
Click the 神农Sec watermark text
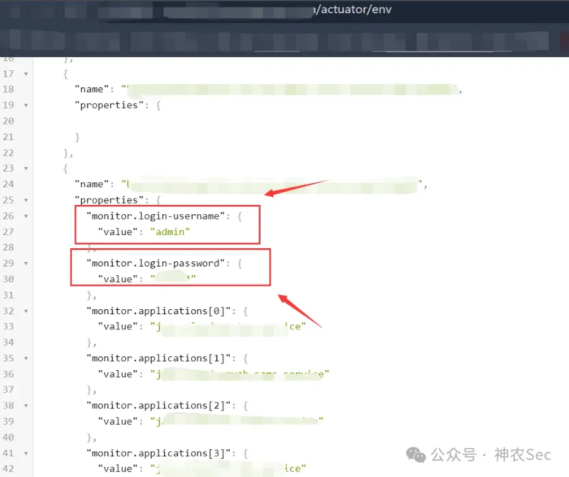(x=522, y=454)
